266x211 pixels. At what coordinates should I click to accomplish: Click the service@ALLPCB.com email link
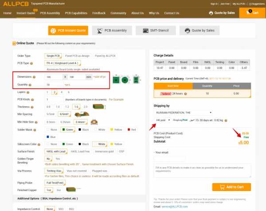(x=175, y=207)
